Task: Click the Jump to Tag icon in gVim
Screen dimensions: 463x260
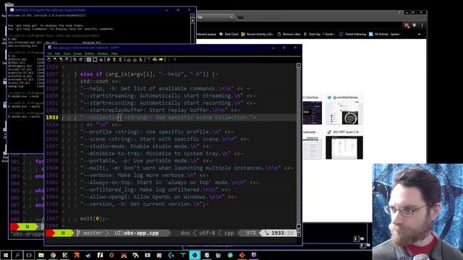Action: 161,59
